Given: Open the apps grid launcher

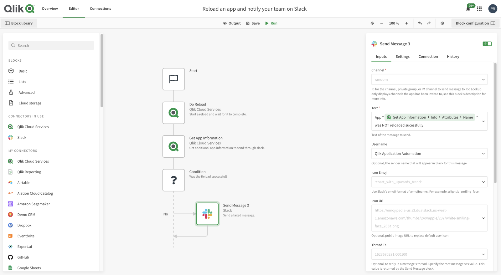Looking at the screenshot, I should [479, 9].
